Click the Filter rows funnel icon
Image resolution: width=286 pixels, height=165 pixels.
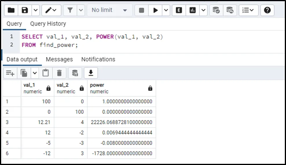[x=70, y=10]
